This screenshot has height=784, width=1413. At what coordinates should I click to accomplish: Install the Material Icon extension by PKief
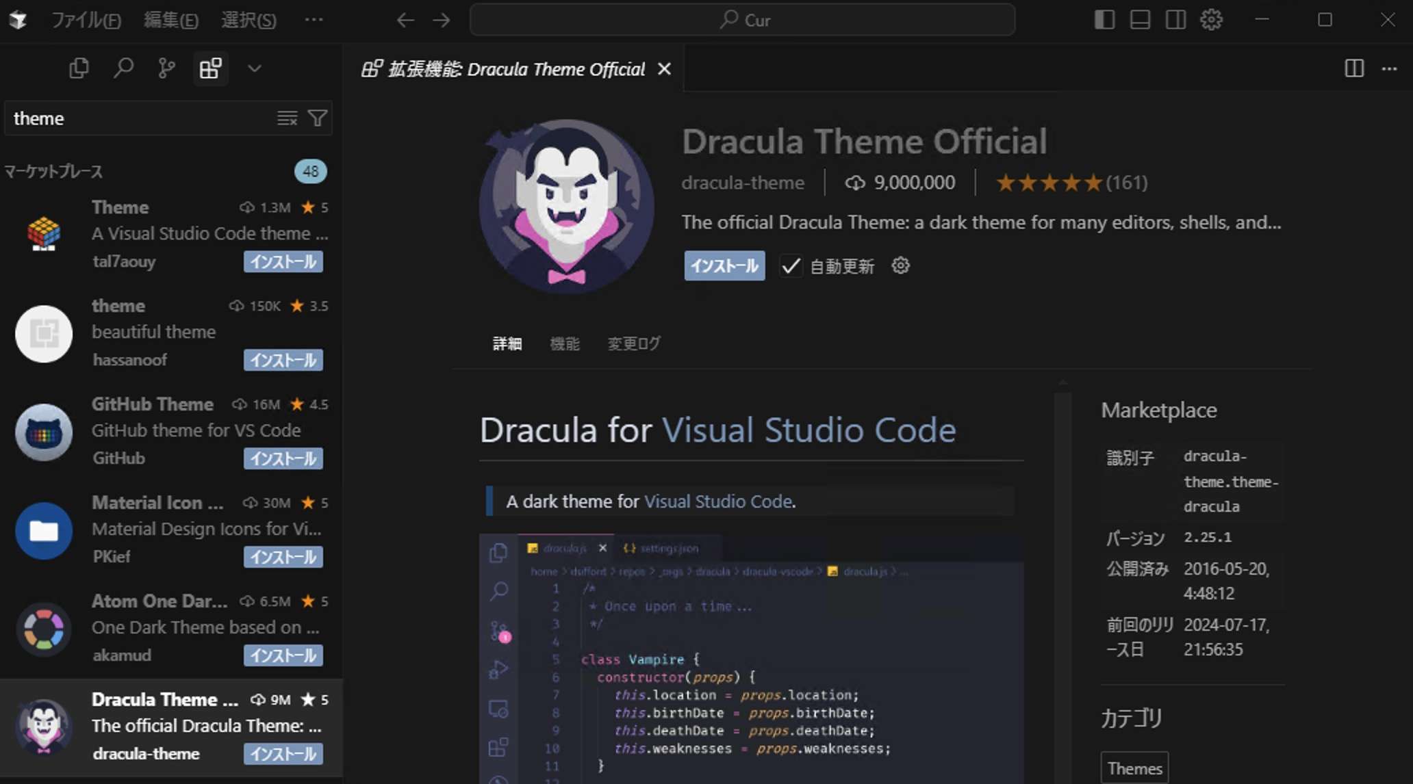tap(283, 558)
